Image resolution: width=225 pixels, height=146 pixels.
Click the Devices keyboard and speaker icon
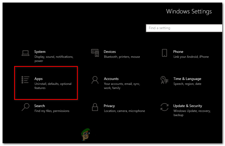(x=95, y=53)
